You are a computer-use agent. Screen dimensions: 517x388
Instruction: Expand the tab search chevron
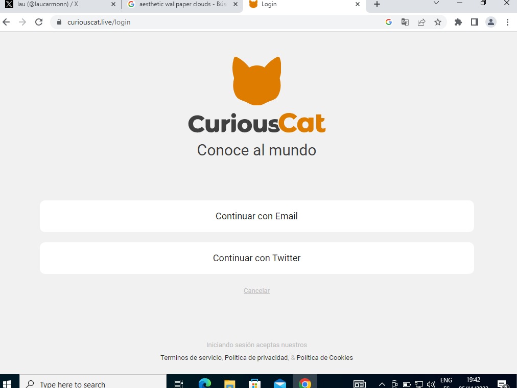436,4
